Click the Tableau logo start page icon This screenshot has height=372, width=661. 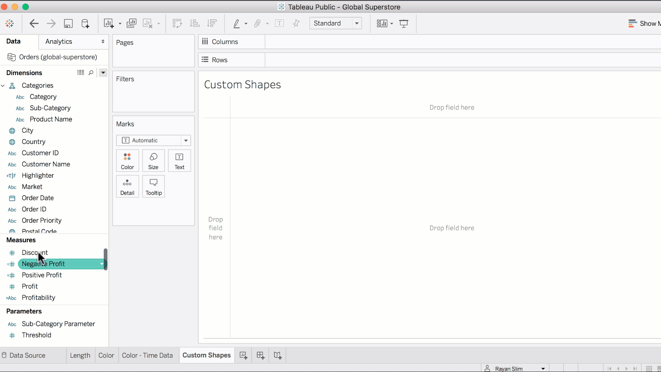point(10,23)
